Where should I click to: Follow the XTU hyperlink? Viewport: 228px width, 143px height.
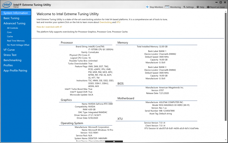click(x=118, y=22)
